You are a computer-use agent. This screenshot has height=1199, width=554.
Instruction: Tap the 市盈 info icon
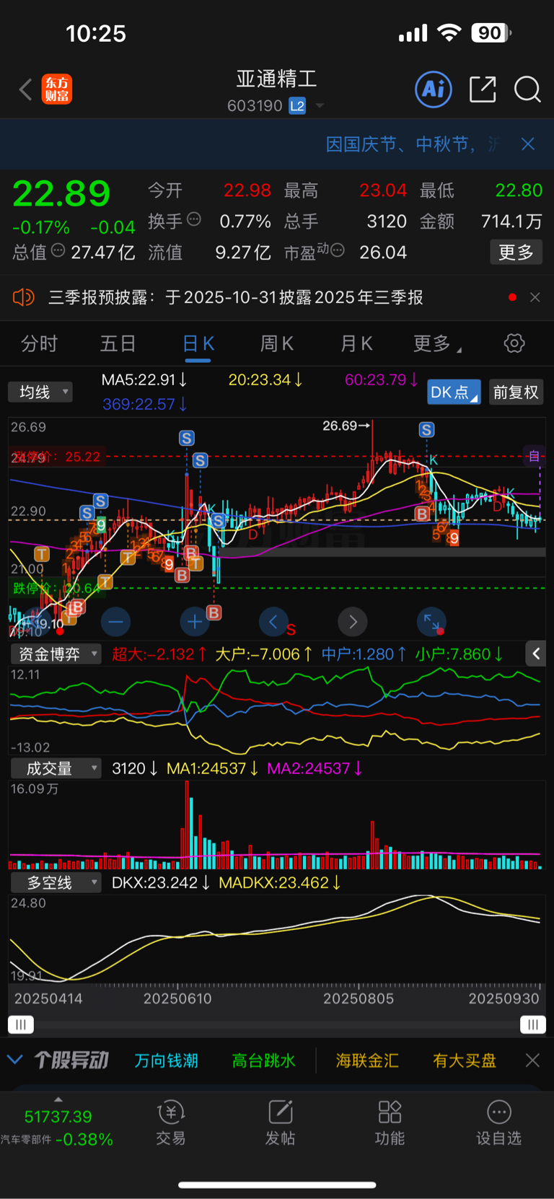(337, 250)
